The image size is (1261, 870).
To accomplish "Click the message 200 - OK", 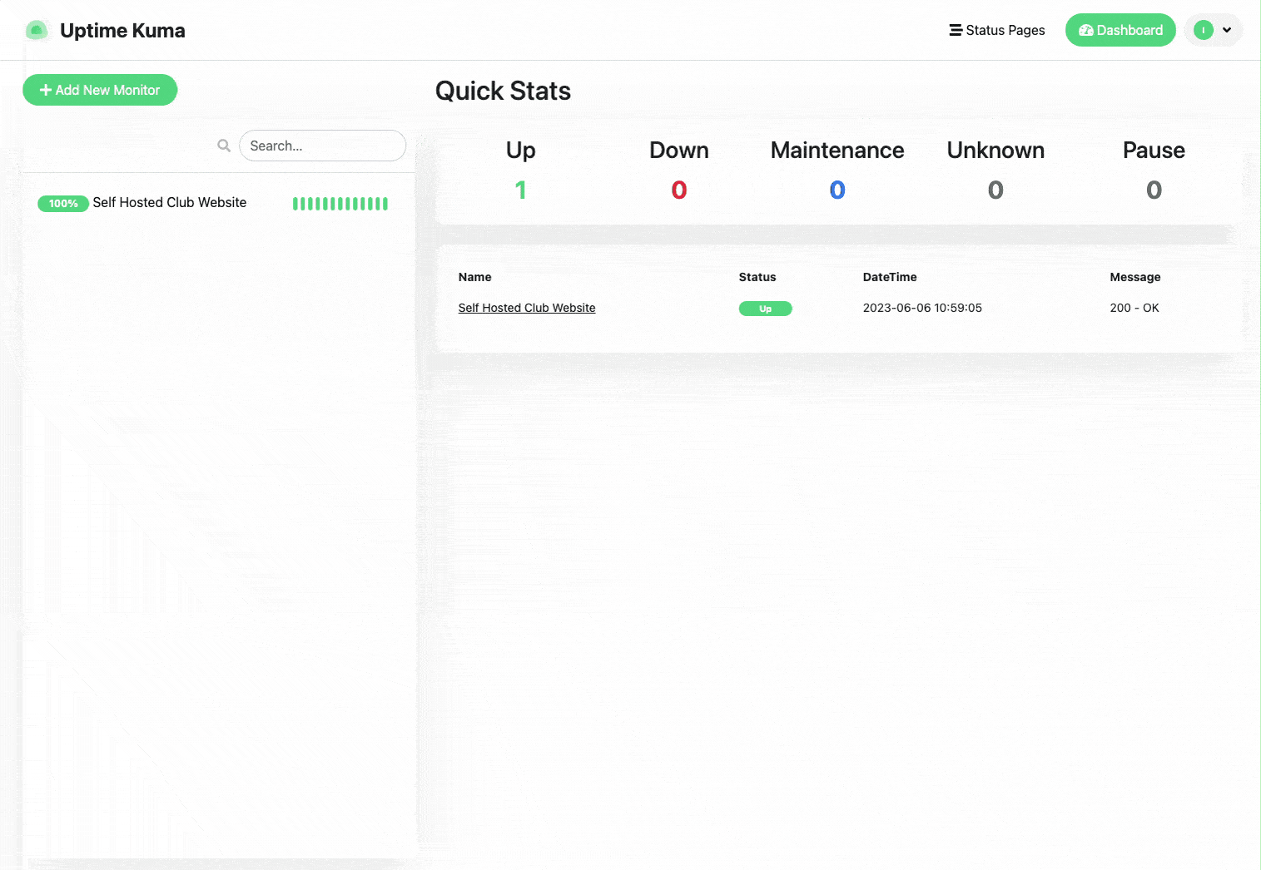I will click(1134, 308).
